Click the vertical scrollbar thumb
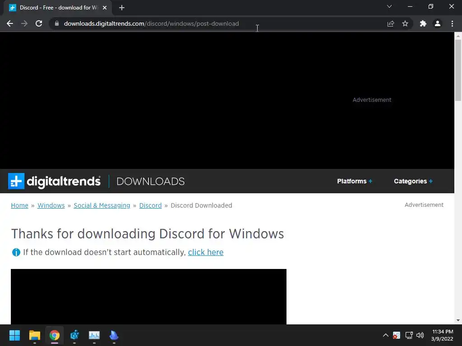This screenshot has height=346, width=462. (458, 70)
